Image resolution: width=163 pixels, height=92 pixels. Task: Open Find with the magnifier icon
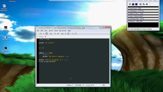pyautogui.click(x=73, y=33)
